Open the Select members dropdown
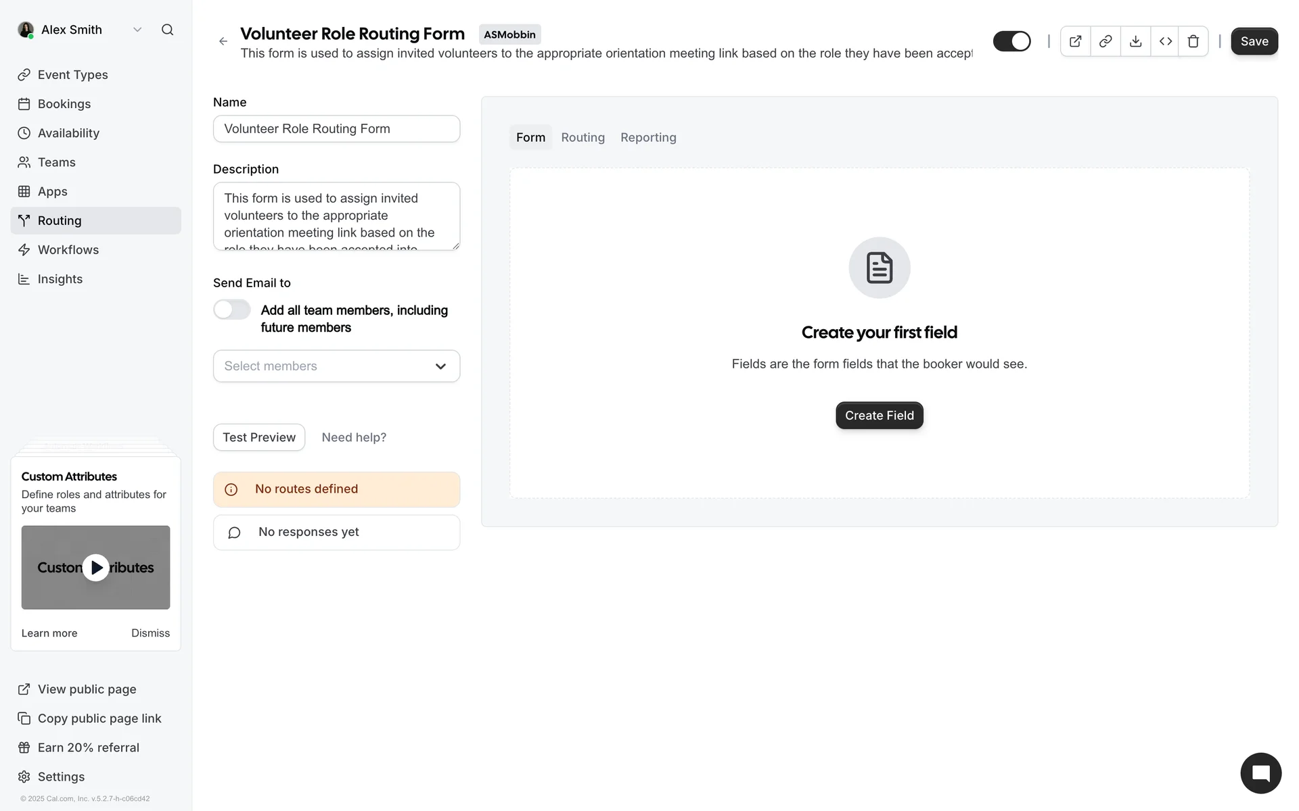The height and width of the screenshot is (811, 1299). click(336, 366)
